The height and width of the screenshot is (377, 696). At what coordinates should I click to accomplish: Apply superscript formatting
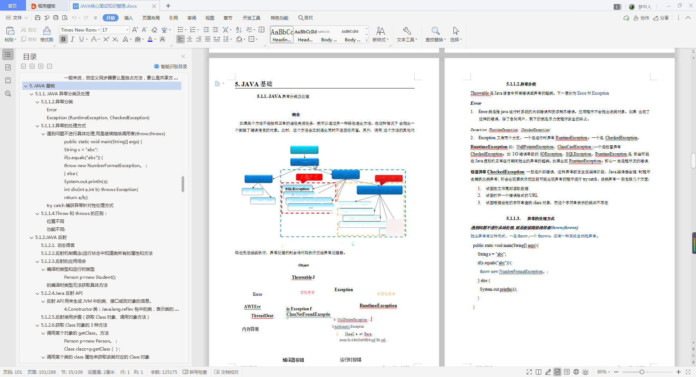[106, 39]
